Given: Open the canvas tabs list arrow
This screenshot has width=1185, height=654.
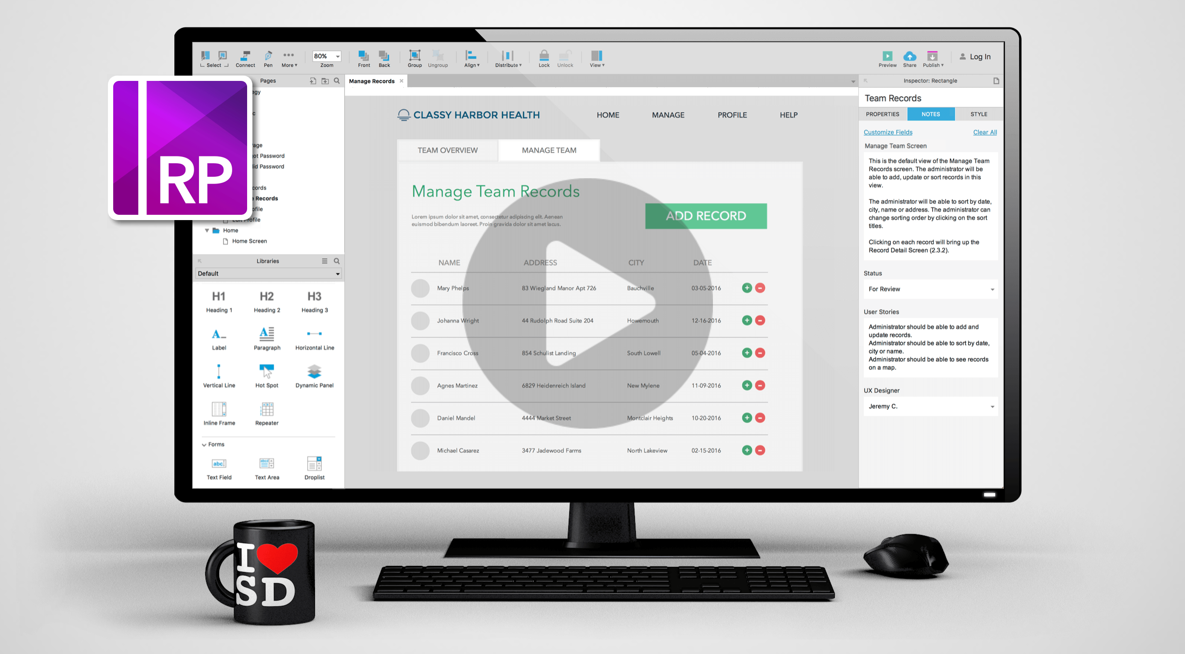Looking at the screenshot, I should click(x=853, y=81).
